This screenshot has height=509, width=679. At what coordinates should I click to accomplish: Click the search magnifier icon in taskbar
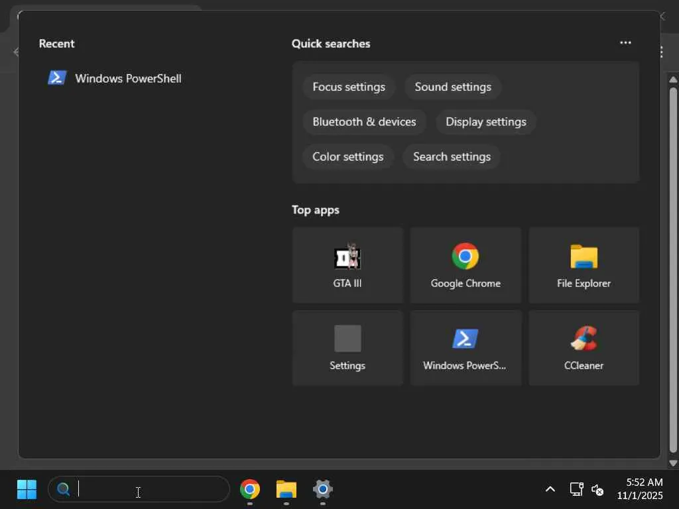click(x=63, y=490)
